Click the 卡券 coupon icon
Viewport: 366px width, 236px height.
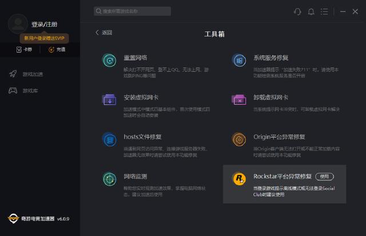19,50
